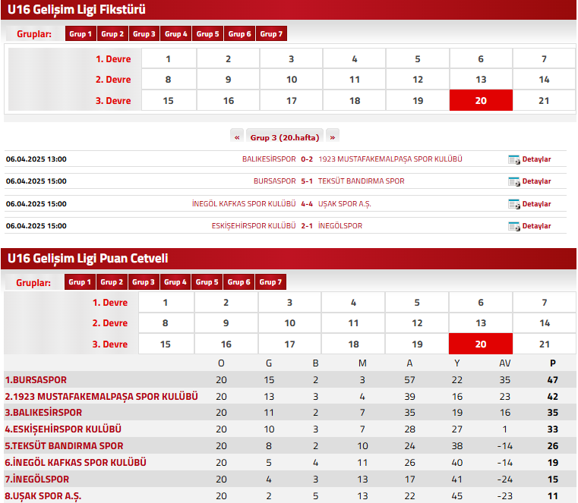Go to previous week with « arrow
This screenshot has width=578, height=503.
(237, 137)
